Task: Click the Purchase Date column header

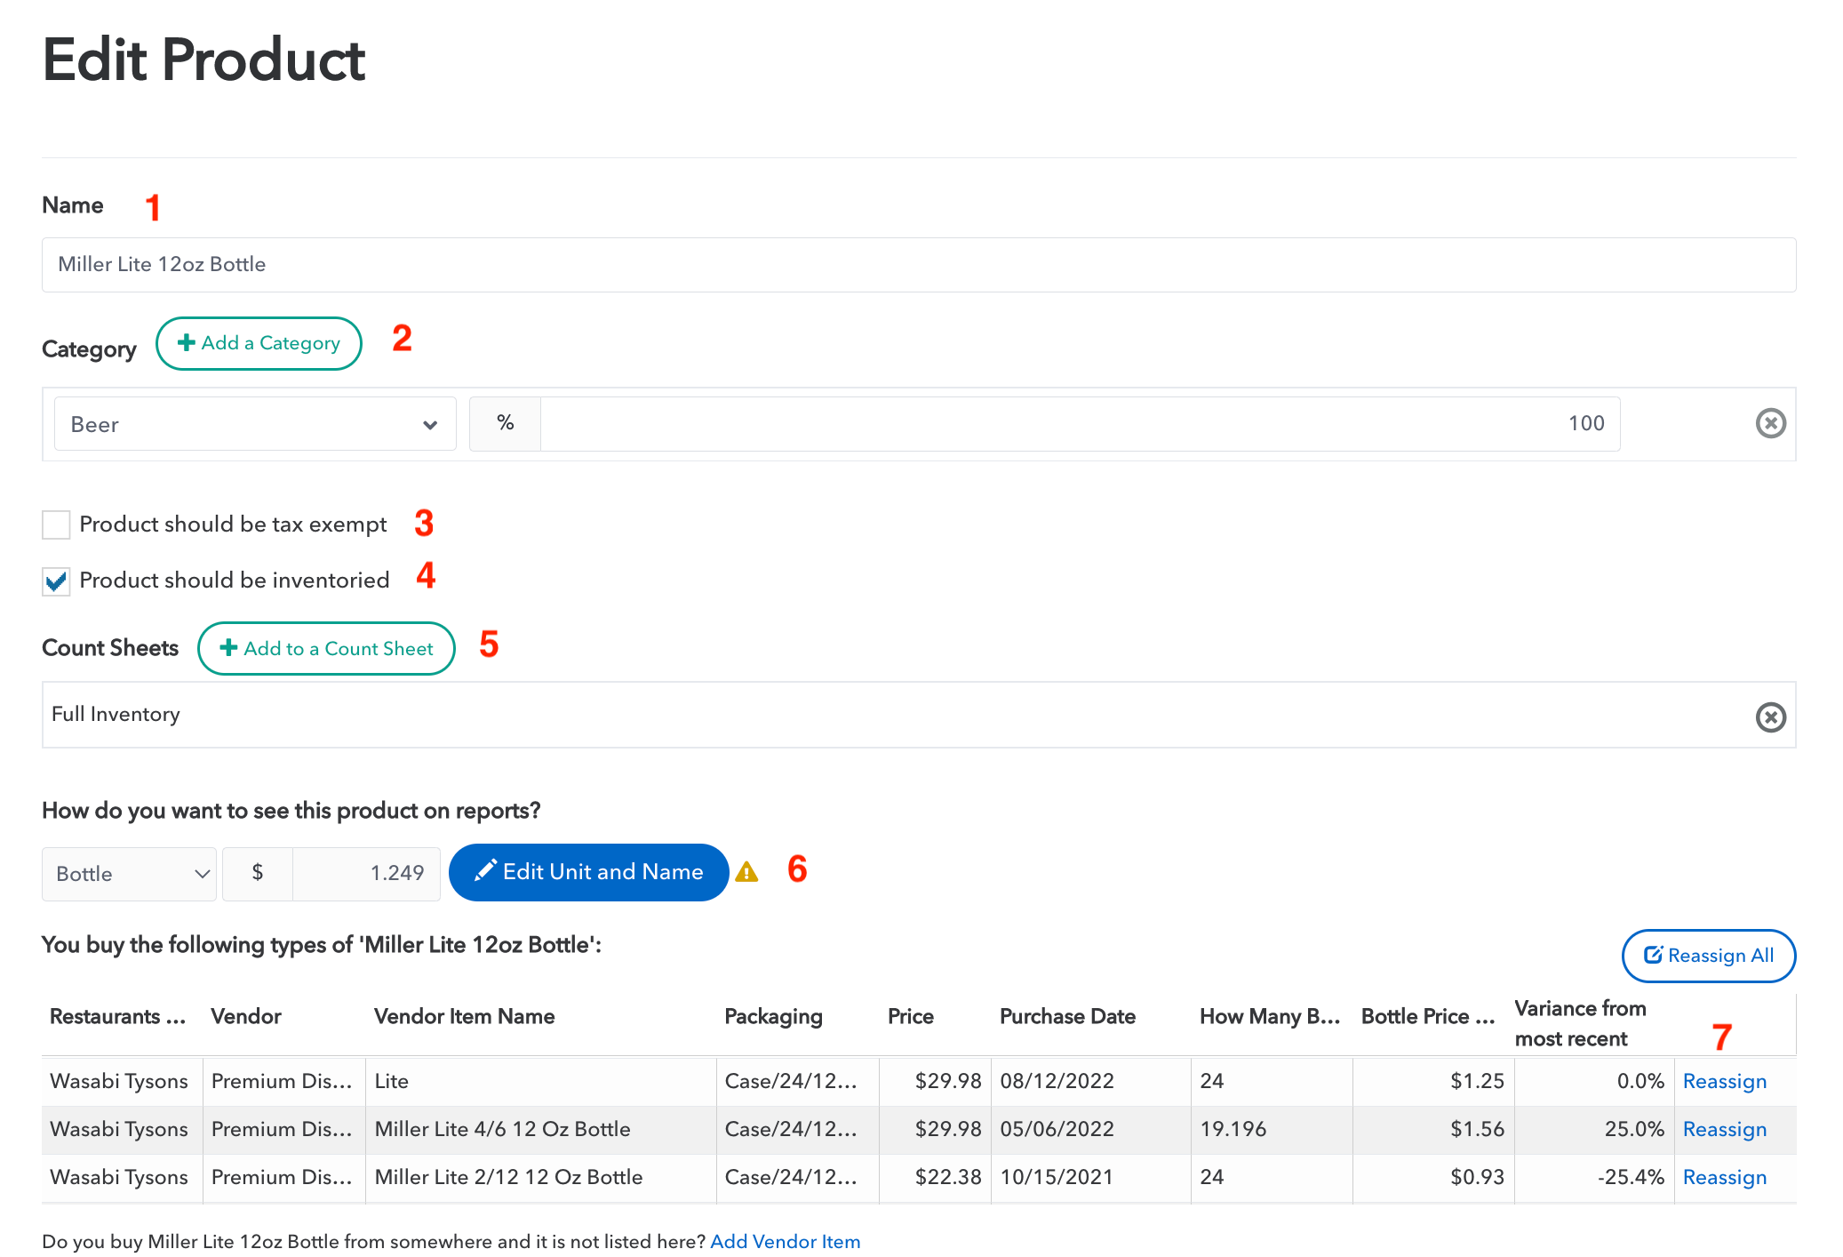Action: (x=1067, y=1016)
